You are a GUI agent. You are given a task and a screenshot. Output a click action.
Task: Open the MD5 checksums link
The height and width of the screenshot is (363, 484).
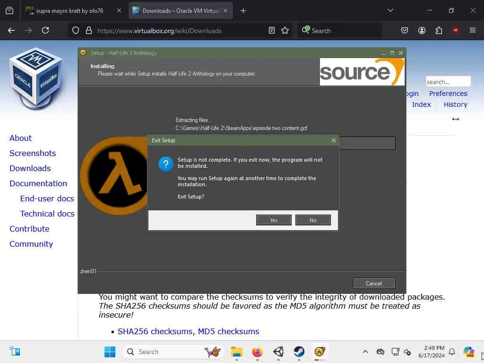coord(228,331)
